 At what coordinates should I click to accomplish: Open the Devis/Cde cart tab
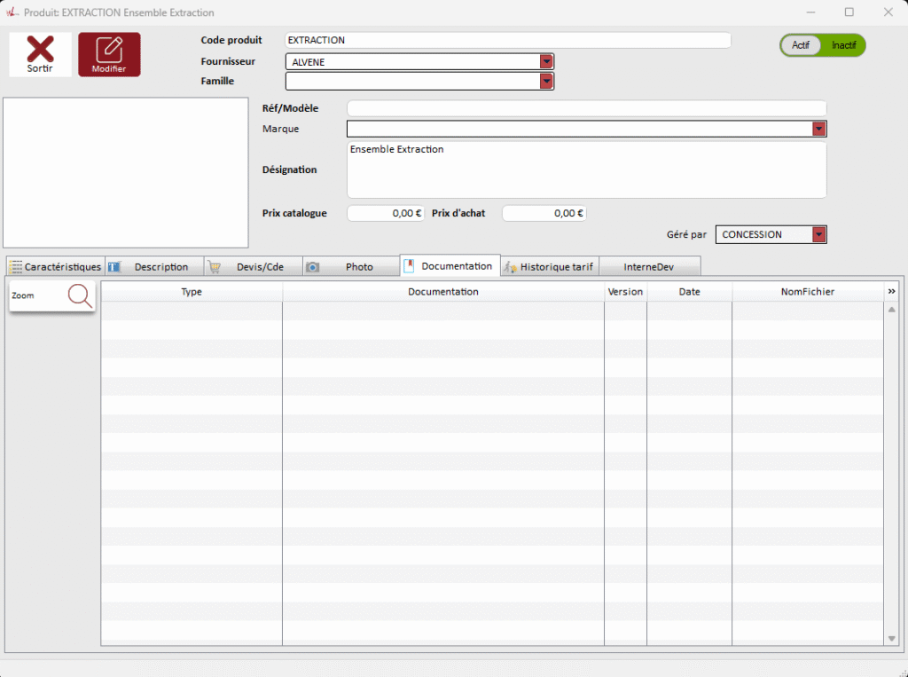pyautogui.click(x=253, y=266)
